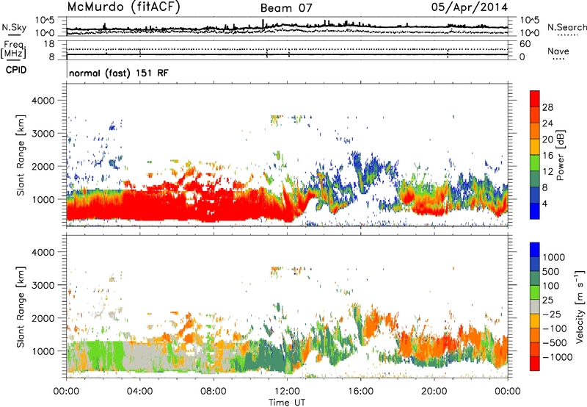Pick the red bottom segment of velocity colorbar
The image size is (587, 407).
coord(535,364)
